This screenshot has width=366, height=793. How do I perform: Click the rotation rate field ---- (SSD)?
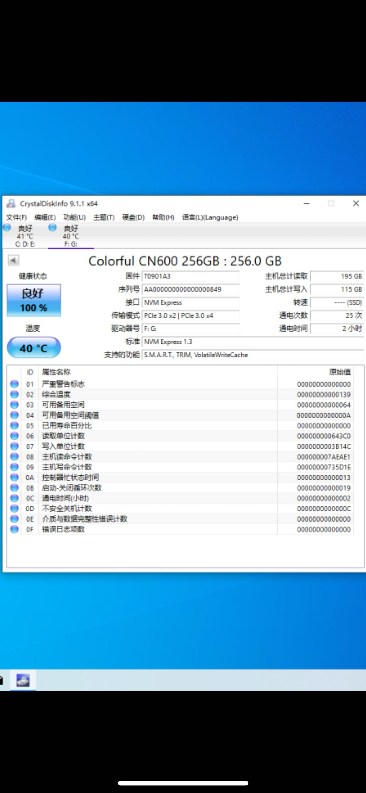click(x=337, y=303)
